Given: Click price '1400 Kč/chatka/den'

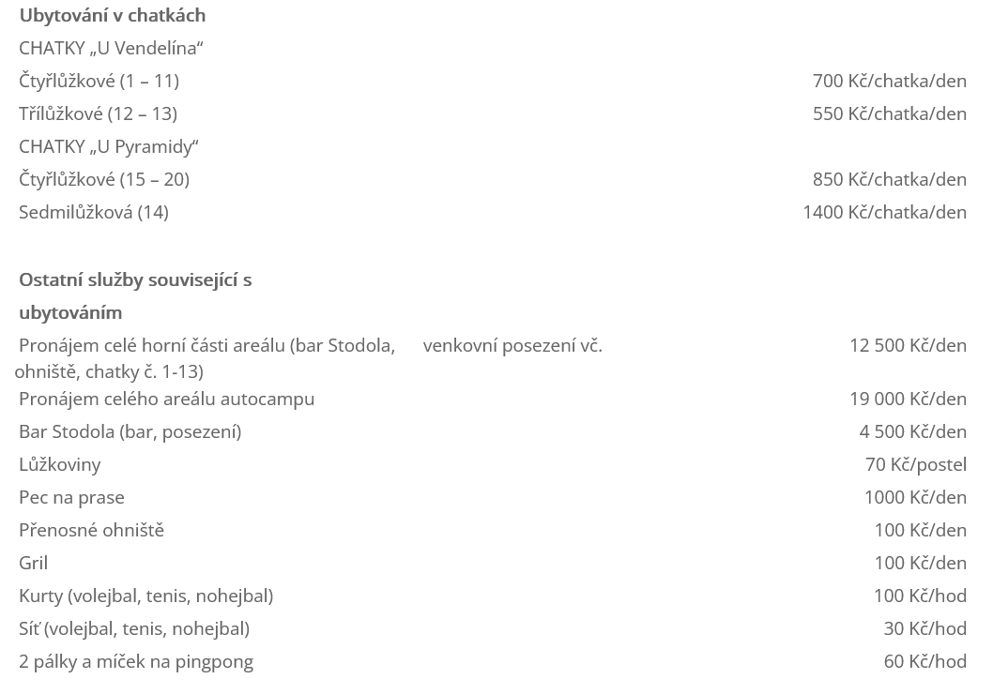Looking at the screenshot, I should [885, 213].
